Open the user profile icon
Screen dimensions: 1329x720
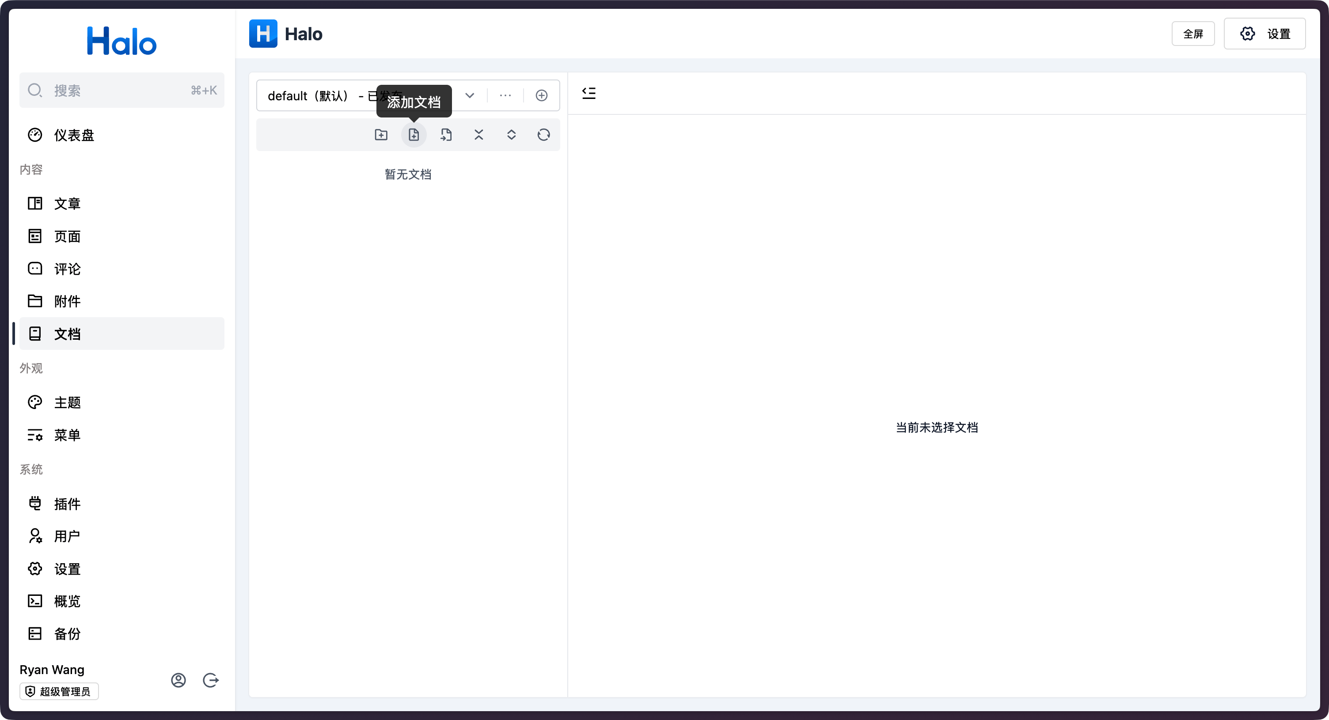tap(178, 680)
